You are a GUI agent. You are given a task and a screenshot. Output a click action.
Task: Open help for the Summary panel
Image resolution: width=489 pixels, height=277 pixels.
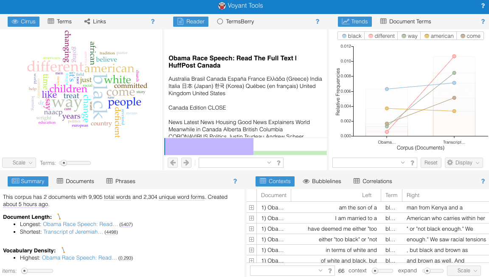(x=235, y=181)
